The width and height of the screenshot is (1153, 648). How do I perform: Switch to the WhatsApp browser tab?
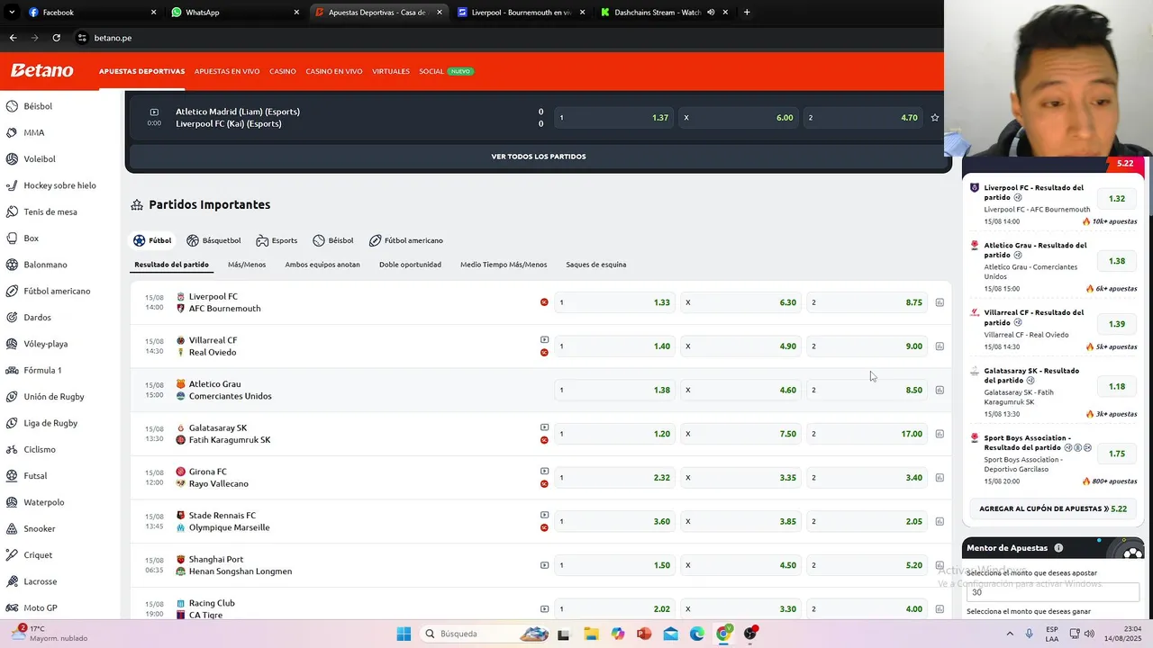tap(234, 13)
